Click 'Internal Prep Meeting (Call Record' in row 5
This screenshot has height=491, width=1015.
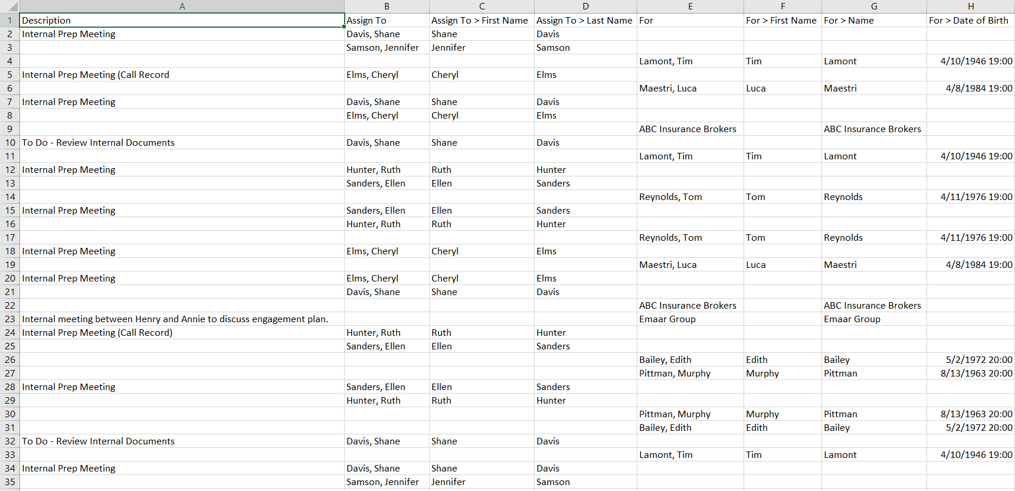coord(96,75)
